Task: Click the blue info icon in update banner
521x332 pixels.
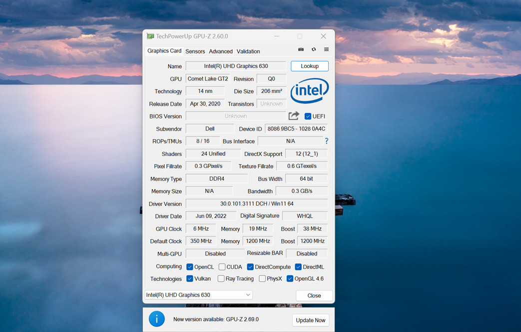Action: click(156, 319)
